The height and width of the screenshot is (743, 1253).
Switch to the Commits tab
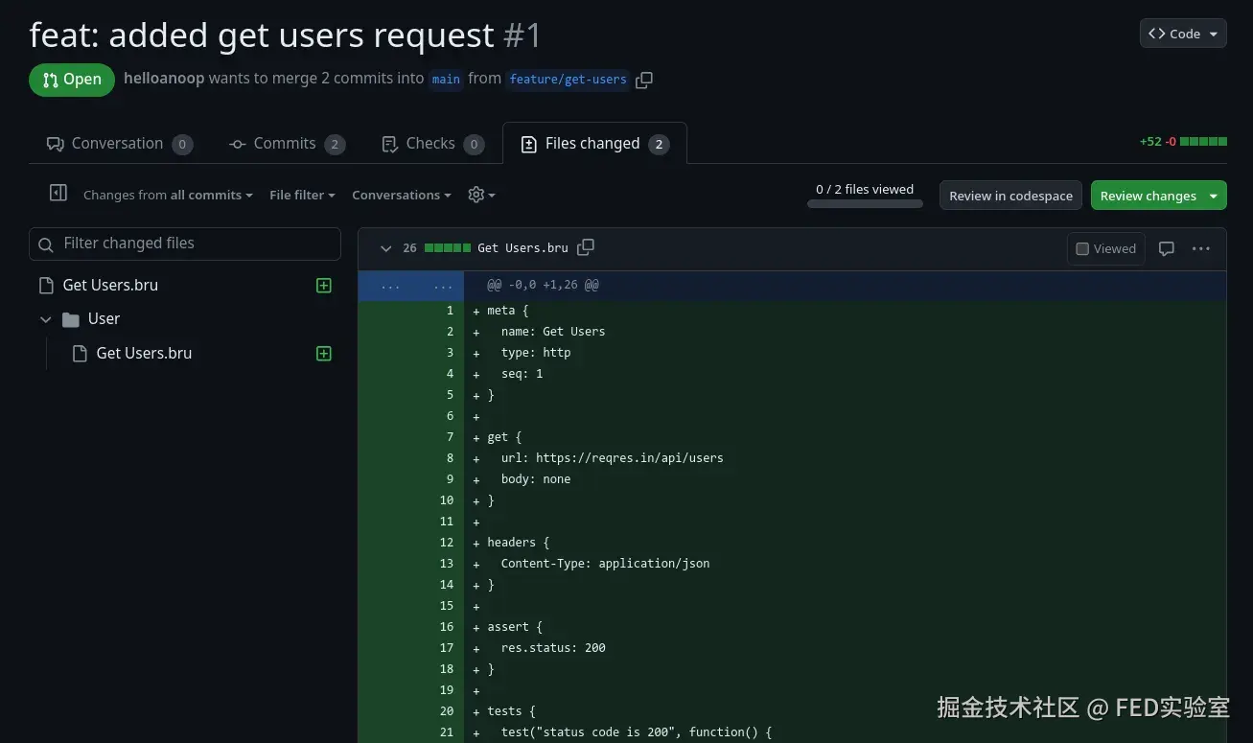286,144
